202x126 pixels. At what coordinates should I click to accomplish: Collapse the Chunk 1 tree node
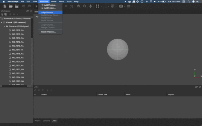[x=2, y=23]
